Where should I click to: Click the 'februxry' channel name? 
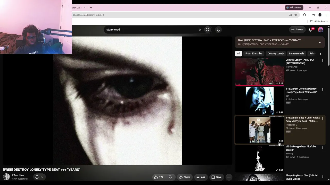290,154
